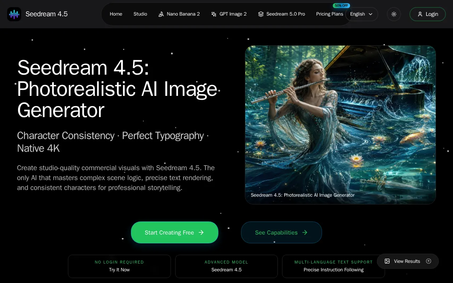453x283 pixels.
Task: Open the Pricing Plans page
Action: coord(329,14)
